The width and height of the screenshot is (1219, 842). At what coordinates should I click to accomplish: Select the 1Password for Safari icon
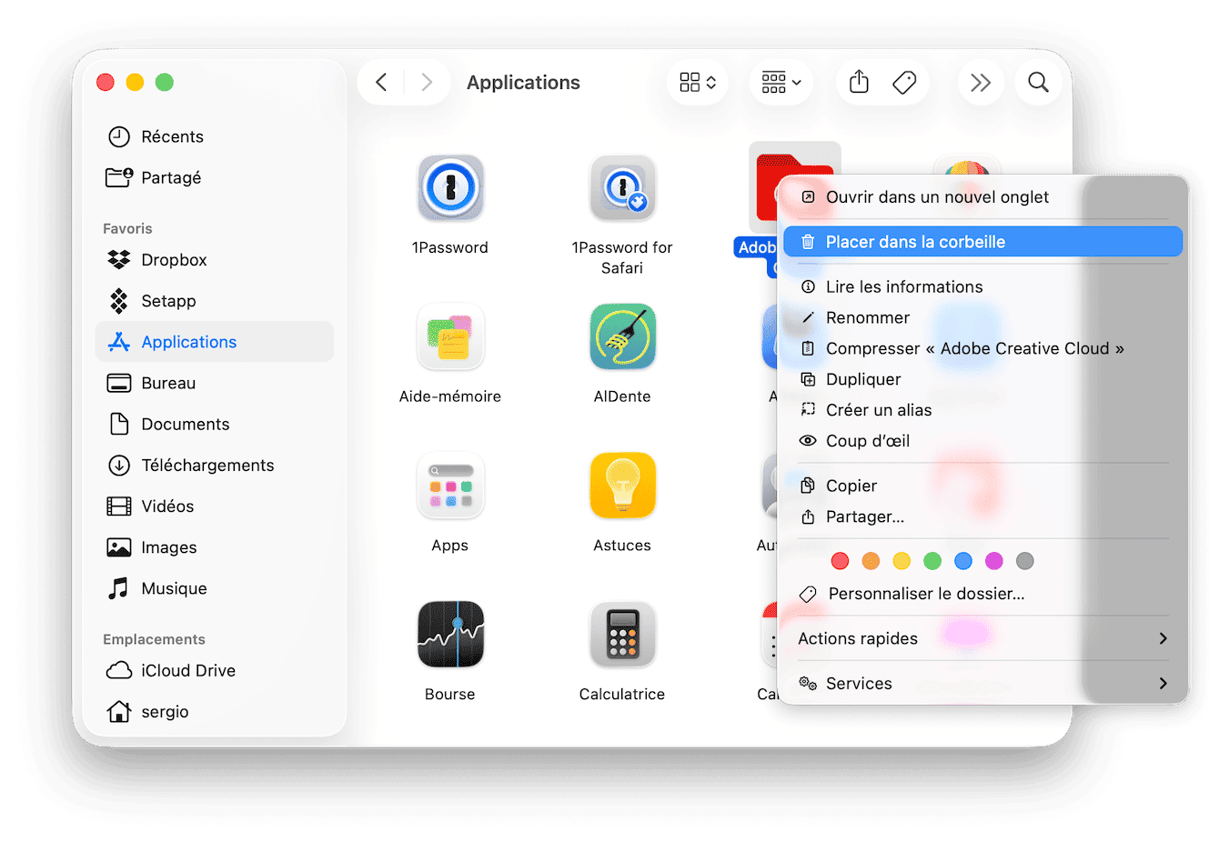pos(622,188)
